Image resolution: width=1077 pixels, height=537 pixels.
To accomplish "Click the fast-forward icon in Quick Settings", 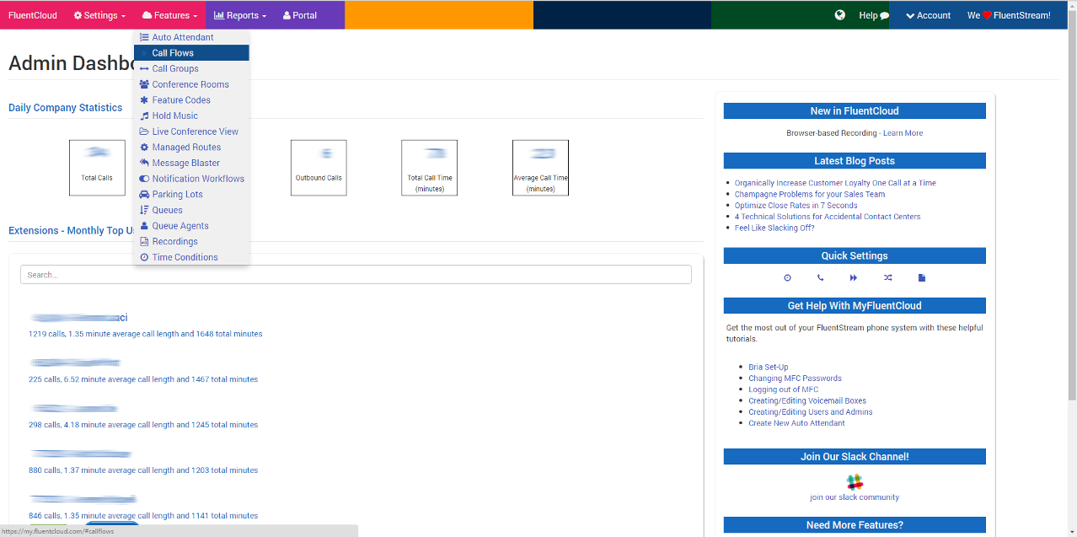I will coord(854,278).
